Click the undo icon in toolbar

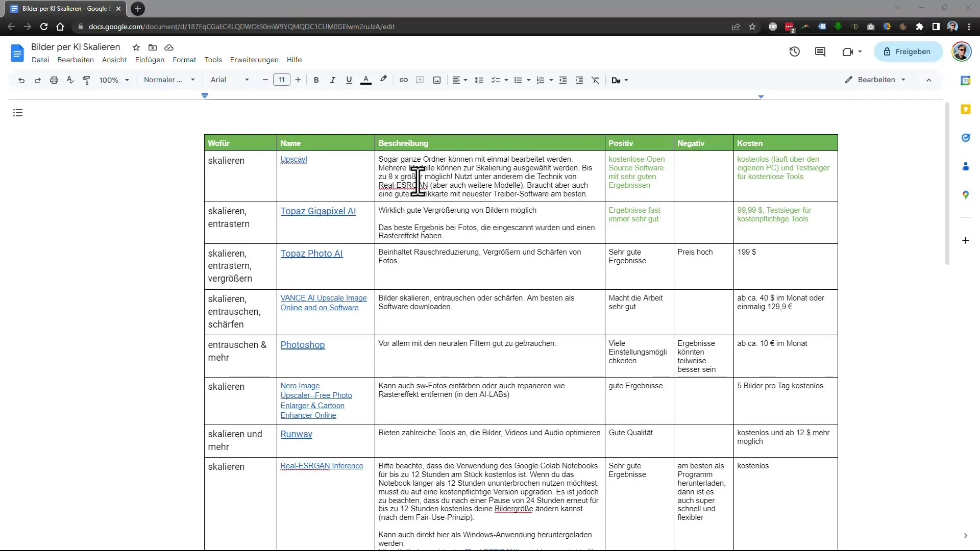tap(21, 80)
